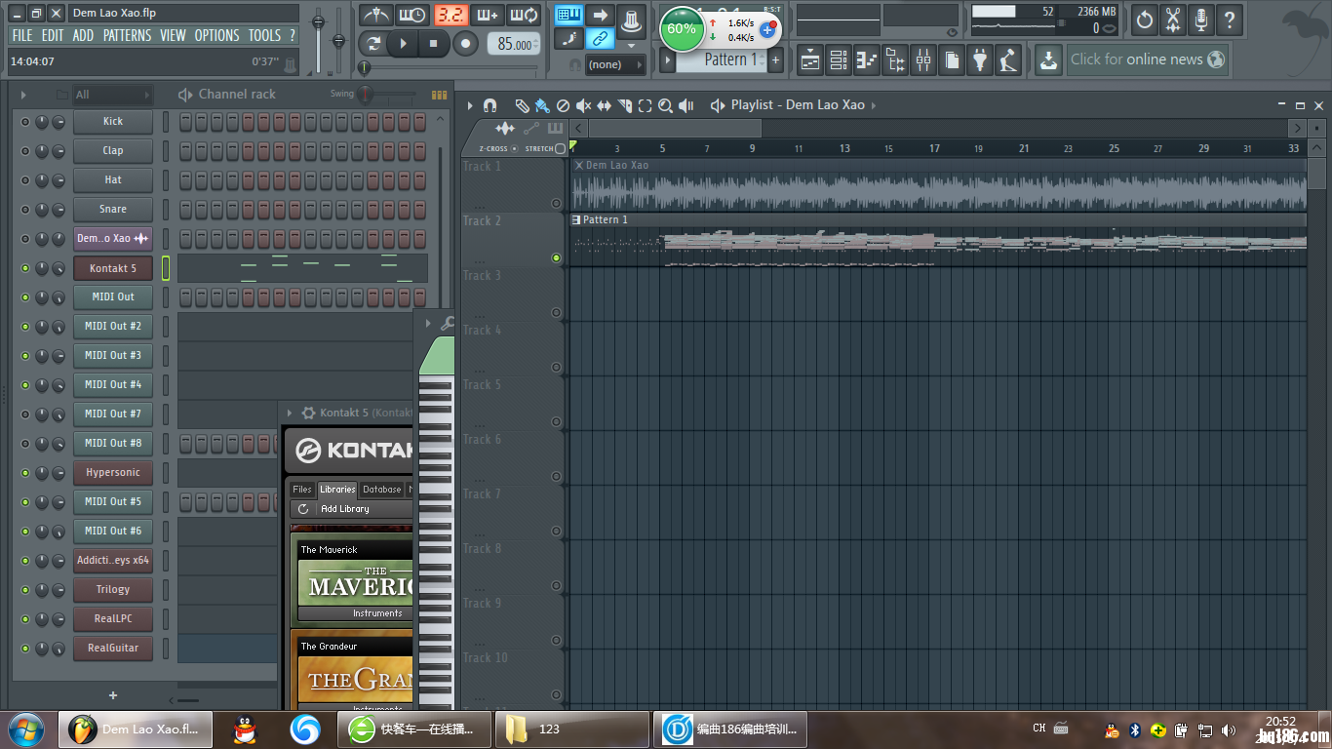1332x749 pixels.
Task: Open the playlist options menu arrow
Action: pyautogui.click(x=470, y=105)
